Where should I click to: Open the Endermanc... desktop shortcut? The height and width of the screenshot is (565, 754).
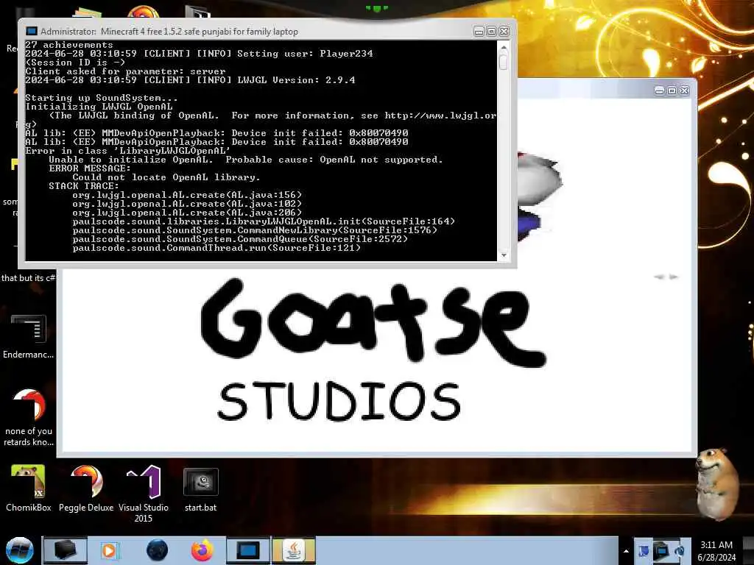tap(29, 336)
